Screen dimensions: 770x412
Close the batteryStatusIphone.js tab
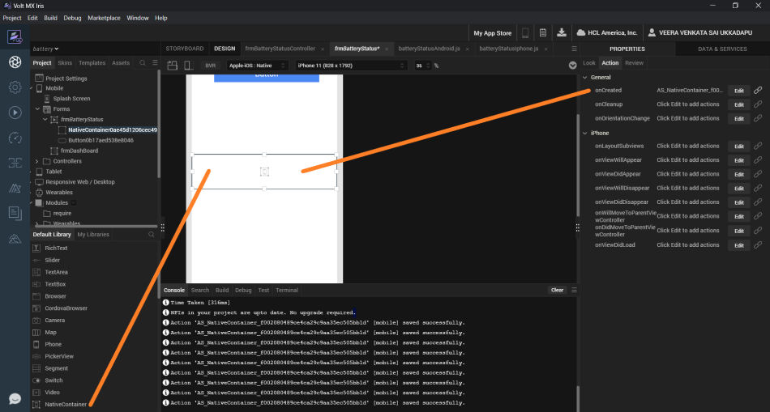pos(546,49)
